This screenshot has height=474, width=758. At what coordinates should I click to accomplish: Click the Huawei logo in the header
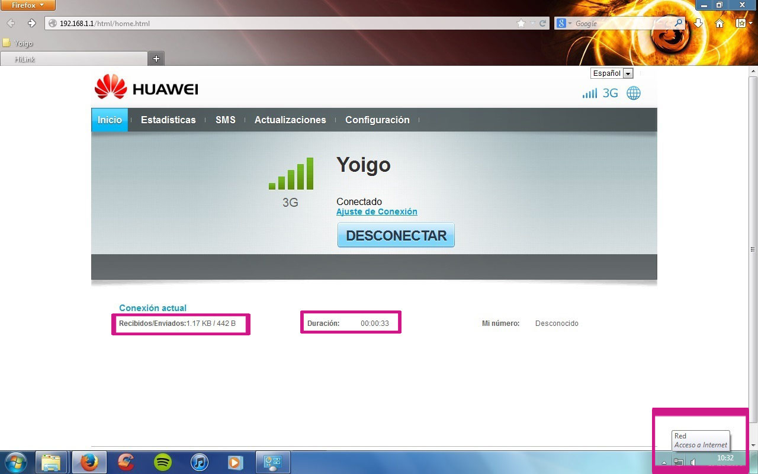tap(146, 88)
